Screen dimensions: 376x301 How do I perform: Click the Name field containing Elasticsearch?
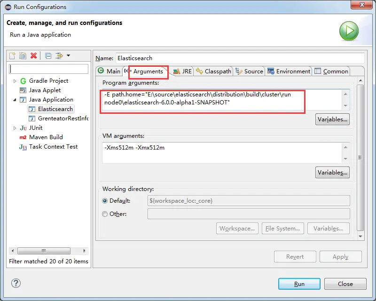point(240,58)
